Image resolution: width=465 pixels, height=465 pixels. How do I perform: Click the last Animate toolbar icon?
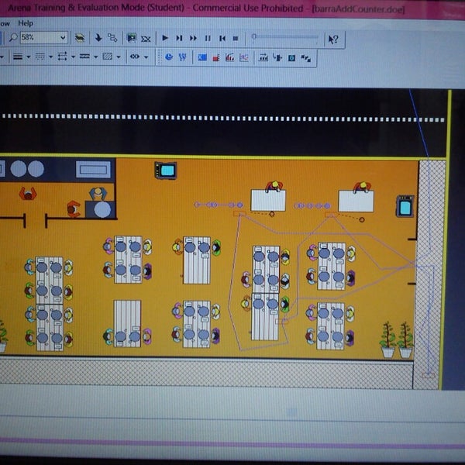(x=305, y=58)
